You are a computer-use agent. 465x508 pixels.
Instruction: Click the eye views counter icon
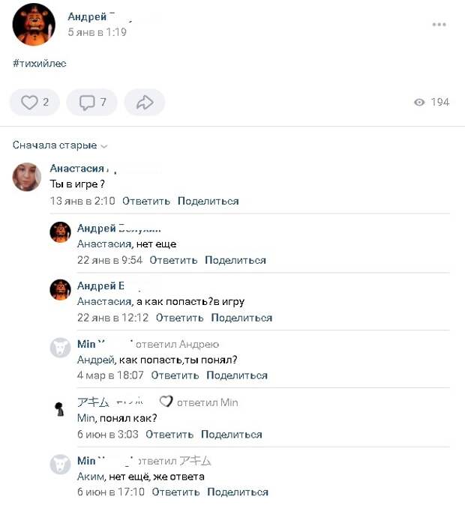click(x=419, y=103)
